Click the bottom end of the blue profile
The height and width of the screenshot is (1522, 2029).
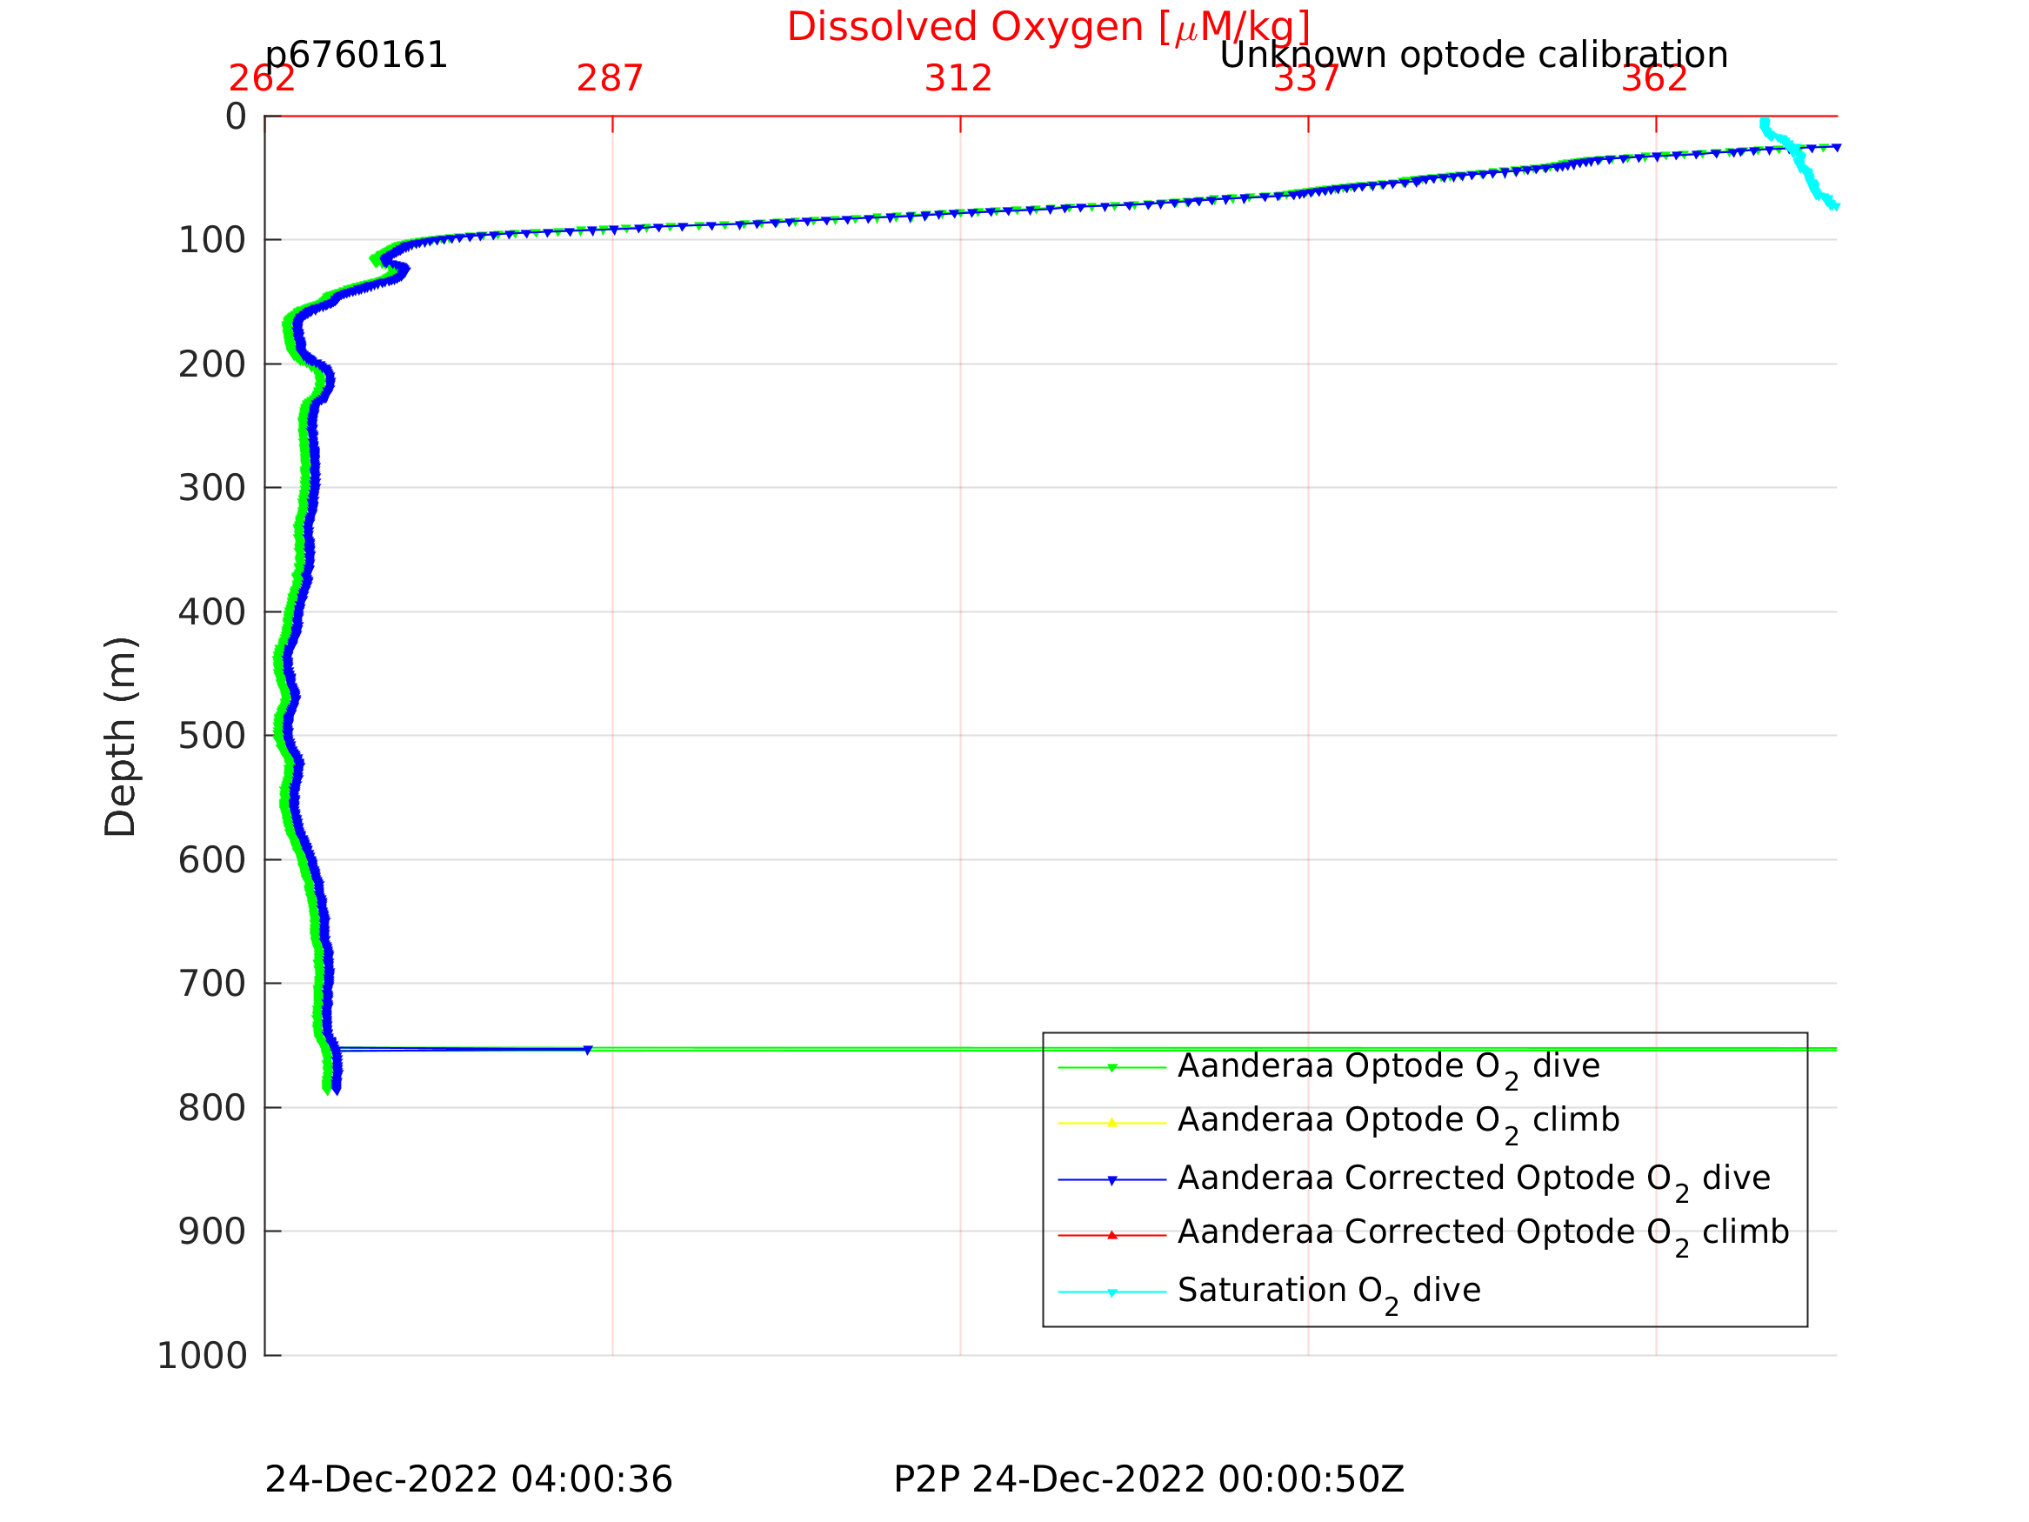(x=336, y=1090)
